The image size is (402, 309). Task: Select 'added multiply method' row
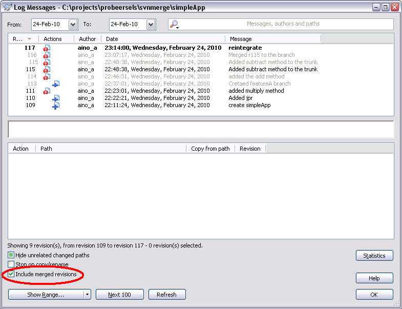tap(201, 91)
